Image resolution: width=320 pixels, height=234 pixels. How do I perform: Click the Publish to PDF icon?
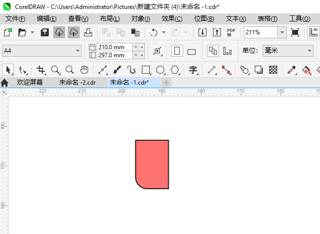231,32
